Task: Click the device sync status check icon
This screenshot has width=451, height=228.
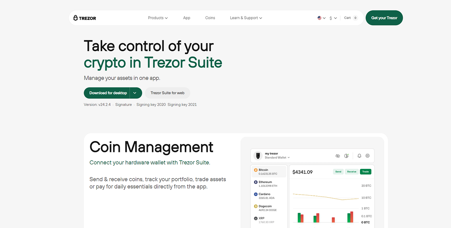Action: [x=346, y=156]
